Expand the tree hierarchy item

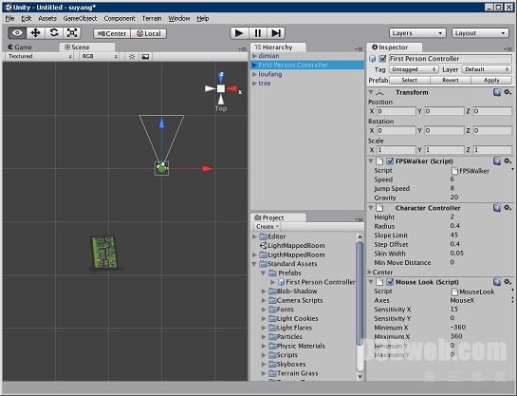click(x=254, y=84)
